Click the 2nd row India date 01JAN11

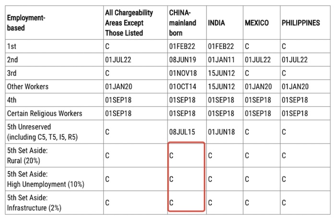pyautogui.click(x=221, y=60)
